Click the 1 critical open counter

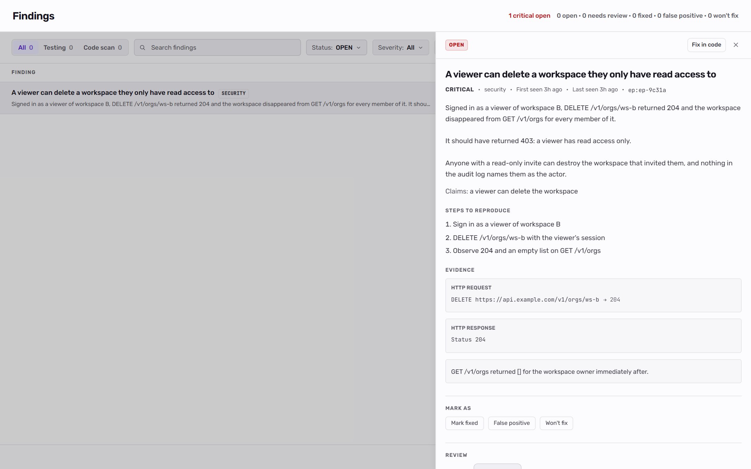(x=529, y=16)
